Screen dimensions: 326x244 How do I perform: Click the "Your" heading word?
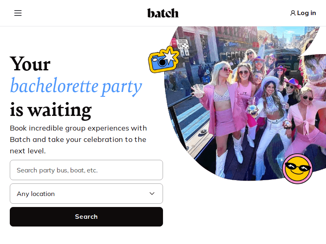[30, 63]
